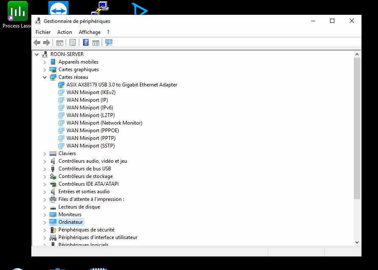Click the Claviers keyboard icon
378x270 pixels.
click(x=53, y=153)
